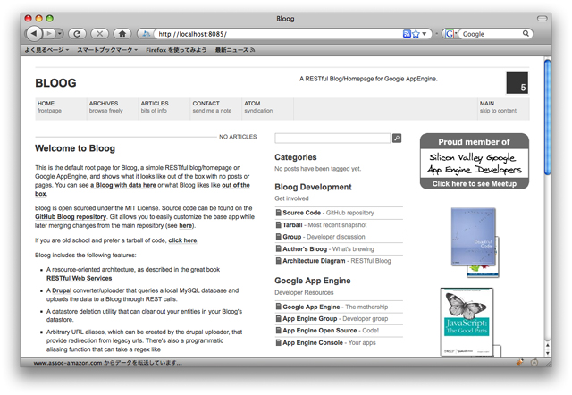
Task: Bookmark this page with the star icon
Action: coord(416,34)
